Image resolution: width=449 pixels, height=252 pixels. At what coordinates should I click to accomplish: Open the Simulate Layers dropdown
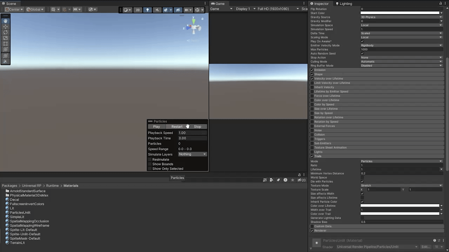coord(192,154)
